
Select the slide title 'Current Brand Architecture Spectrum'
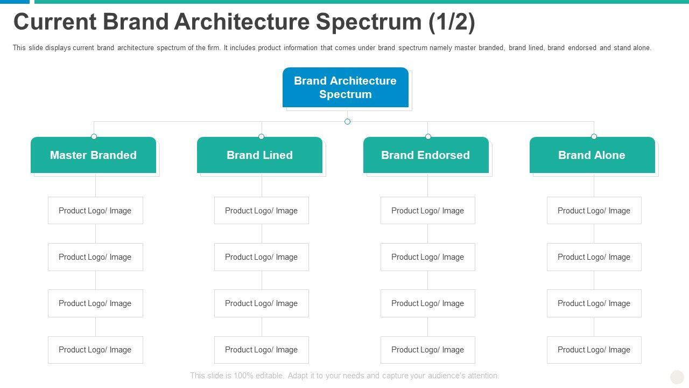pyautogui.click(x=244, y=22)
